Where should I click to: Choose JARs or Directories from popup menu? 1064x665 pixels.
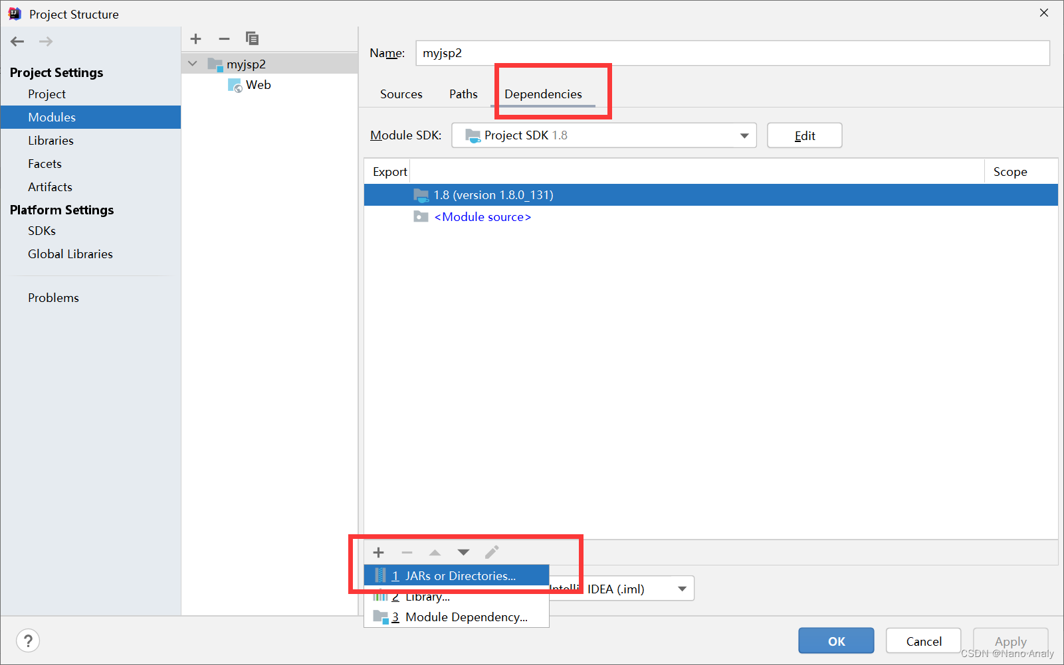click(x=457, y=575)
